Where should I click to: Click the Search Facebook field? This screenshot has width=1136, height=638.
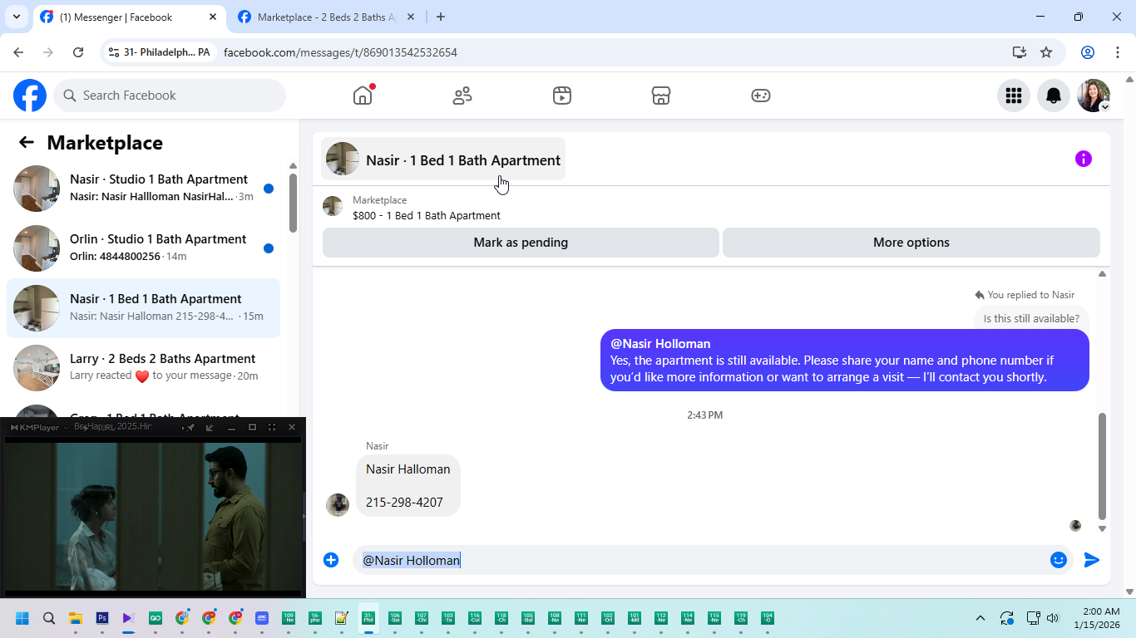pos(170,96)
